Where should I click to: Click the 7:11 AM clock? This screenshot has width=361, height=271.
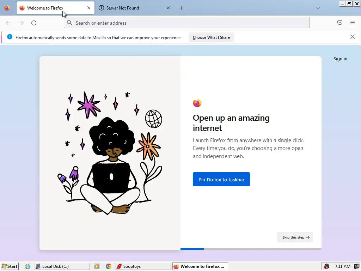343,266
